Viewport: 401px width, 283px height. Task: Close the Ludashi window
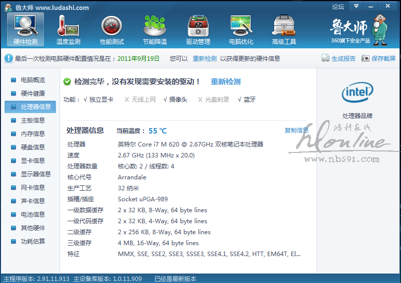click(x=388, y=6)
